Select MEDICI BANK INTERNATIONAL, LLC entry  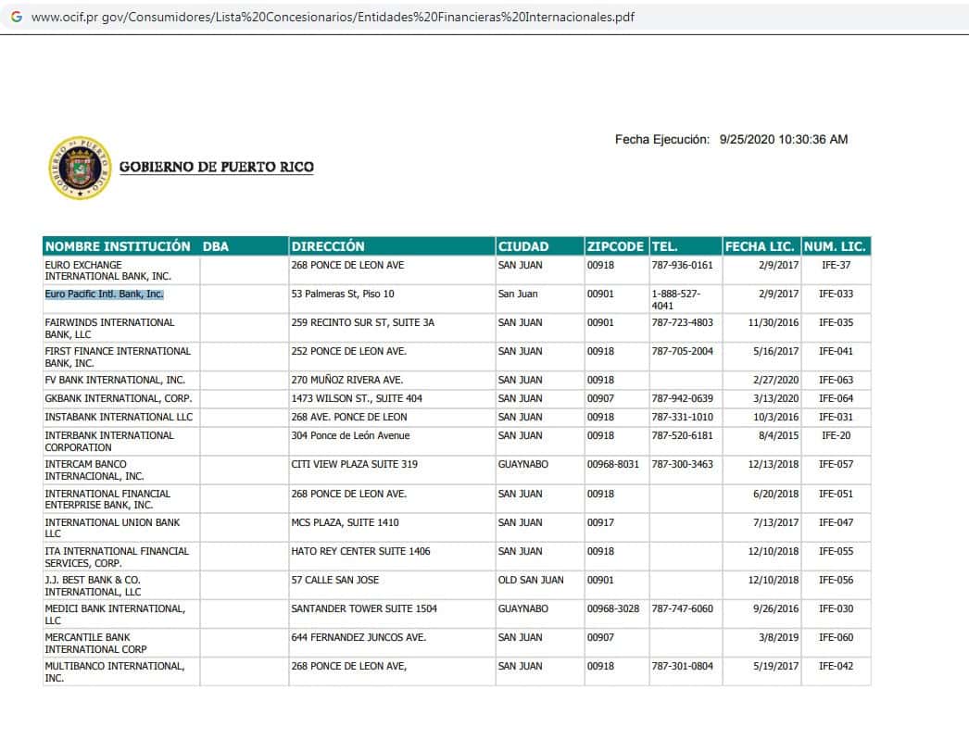click(115, 614)
